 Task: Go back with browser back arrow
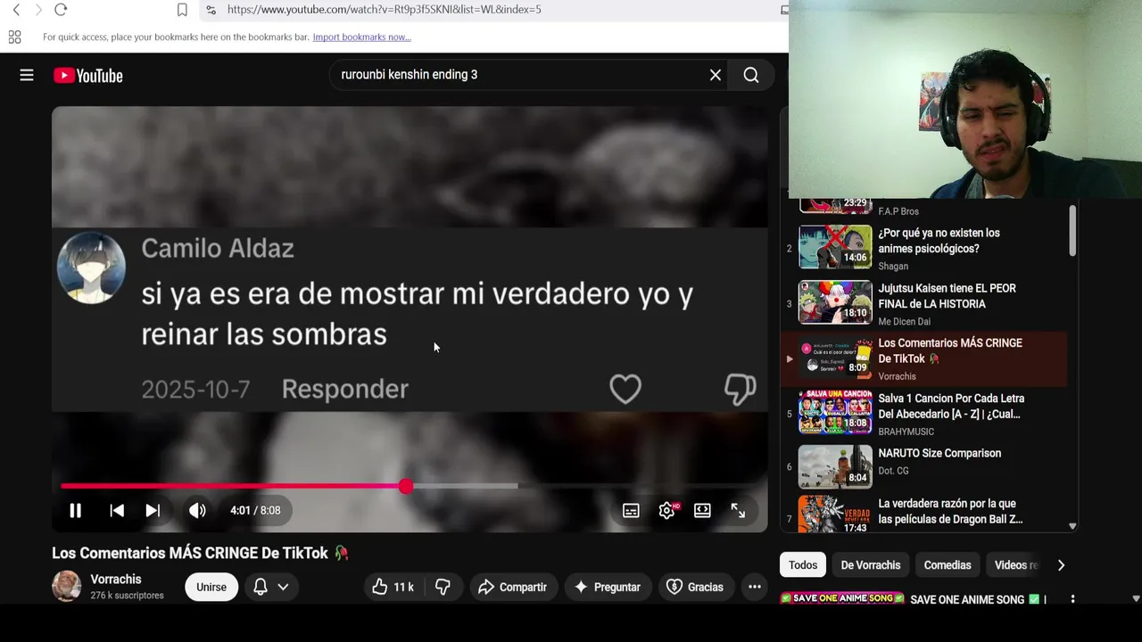tap(16, 10)
